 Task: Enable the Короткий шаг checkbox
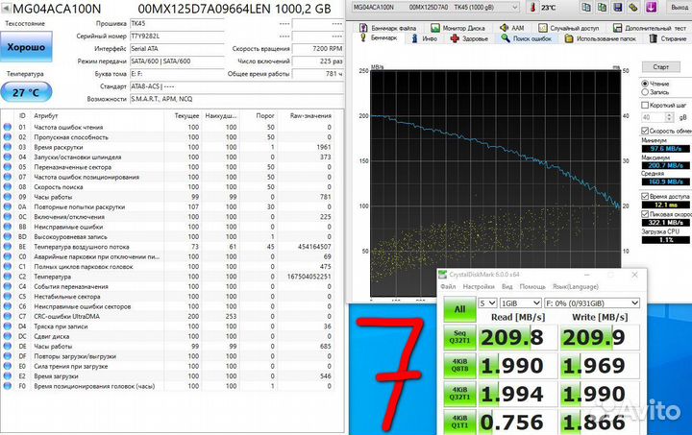(645, 105)
